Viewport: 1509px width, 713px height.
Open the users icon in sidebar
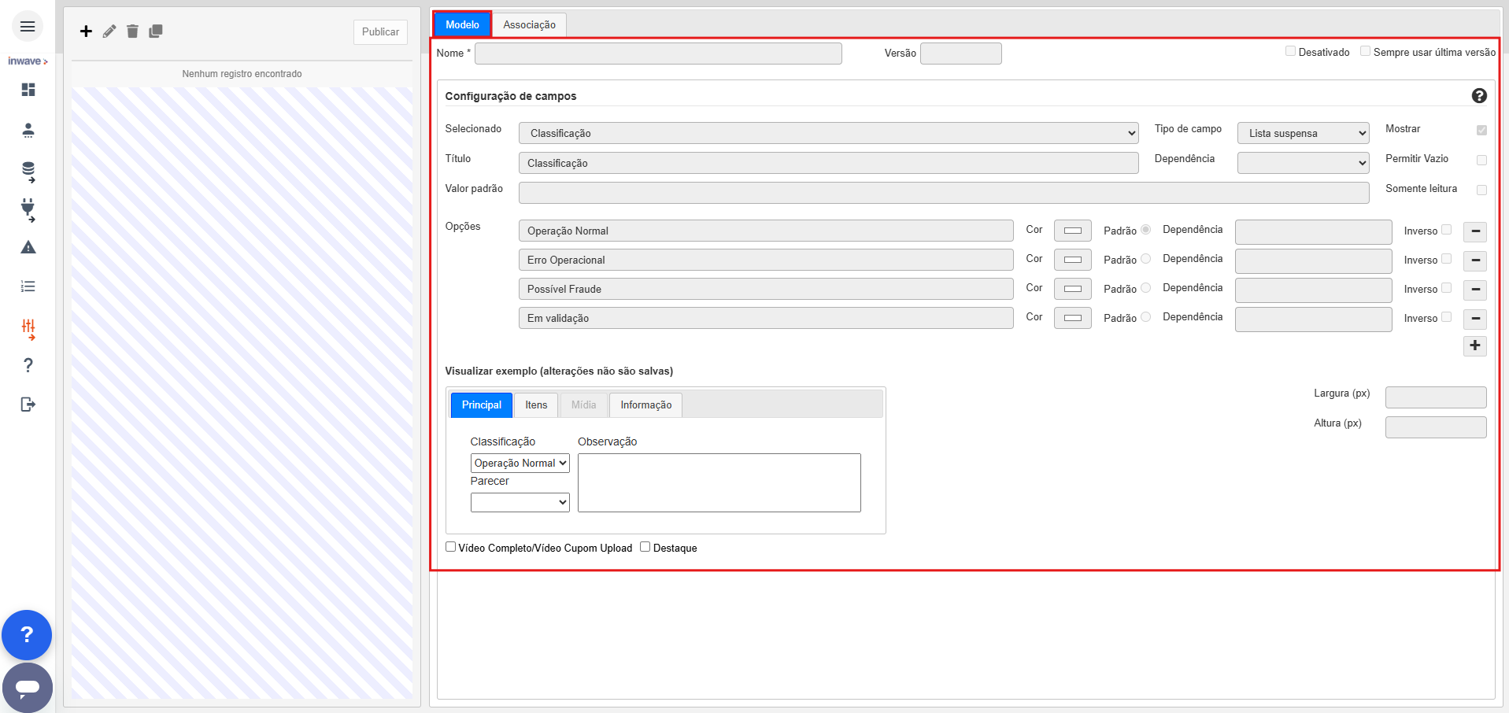(28, 130)
